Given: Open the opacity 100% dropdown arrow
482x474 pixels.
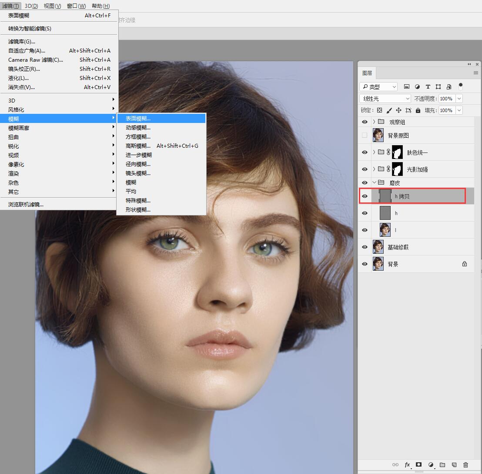Looking at the screenshot, I should click(x=459, y=99).
